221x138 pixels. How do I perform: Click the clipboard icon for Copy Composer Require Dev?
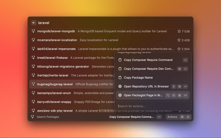(120, 69)
